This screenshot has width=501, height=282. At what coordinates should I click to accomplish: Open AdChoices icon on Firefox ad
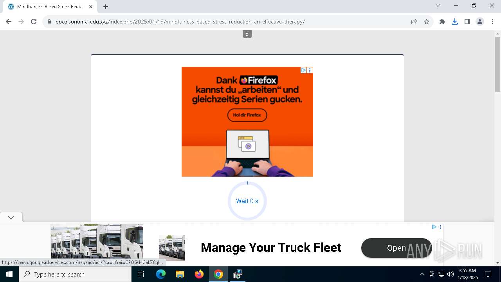pyautogui.click(x=303, y=70)
